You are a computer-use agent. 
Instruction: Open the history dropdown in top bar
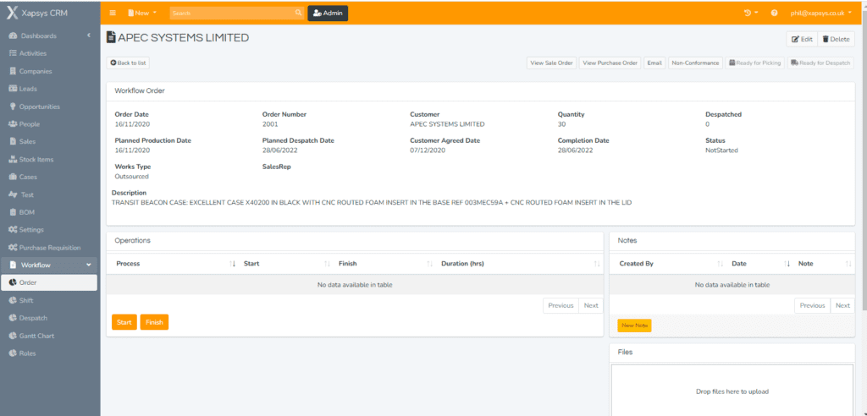tap(750, 13)
